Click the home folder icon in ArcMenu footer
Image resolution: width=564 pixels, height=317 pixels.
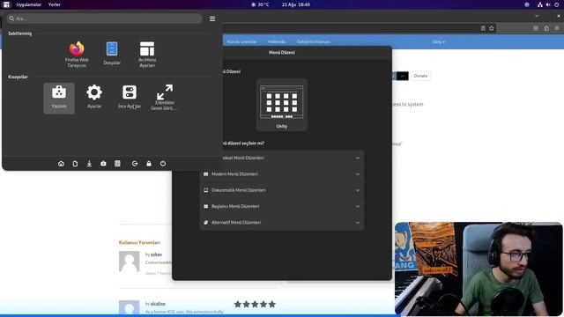pyautogui.click(x=61, y=164)
